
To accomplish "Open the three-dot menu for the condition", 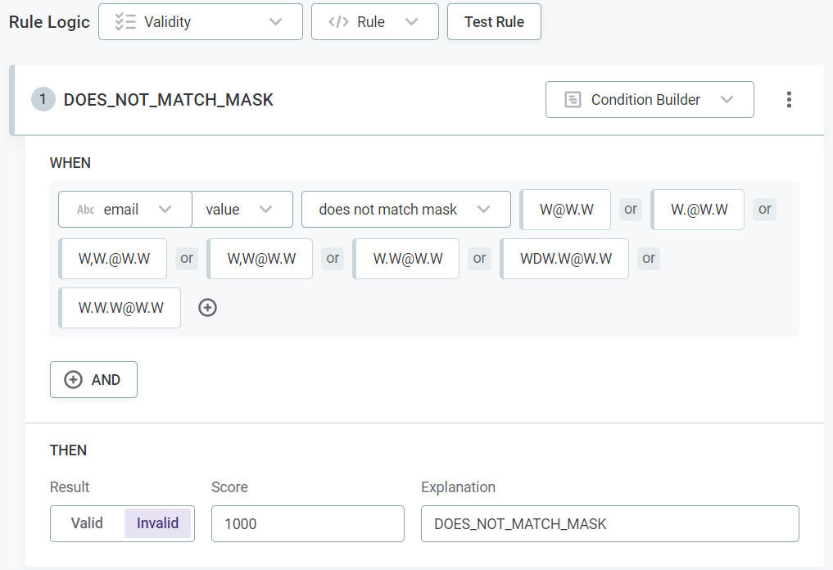I will [x=789, y=99].
